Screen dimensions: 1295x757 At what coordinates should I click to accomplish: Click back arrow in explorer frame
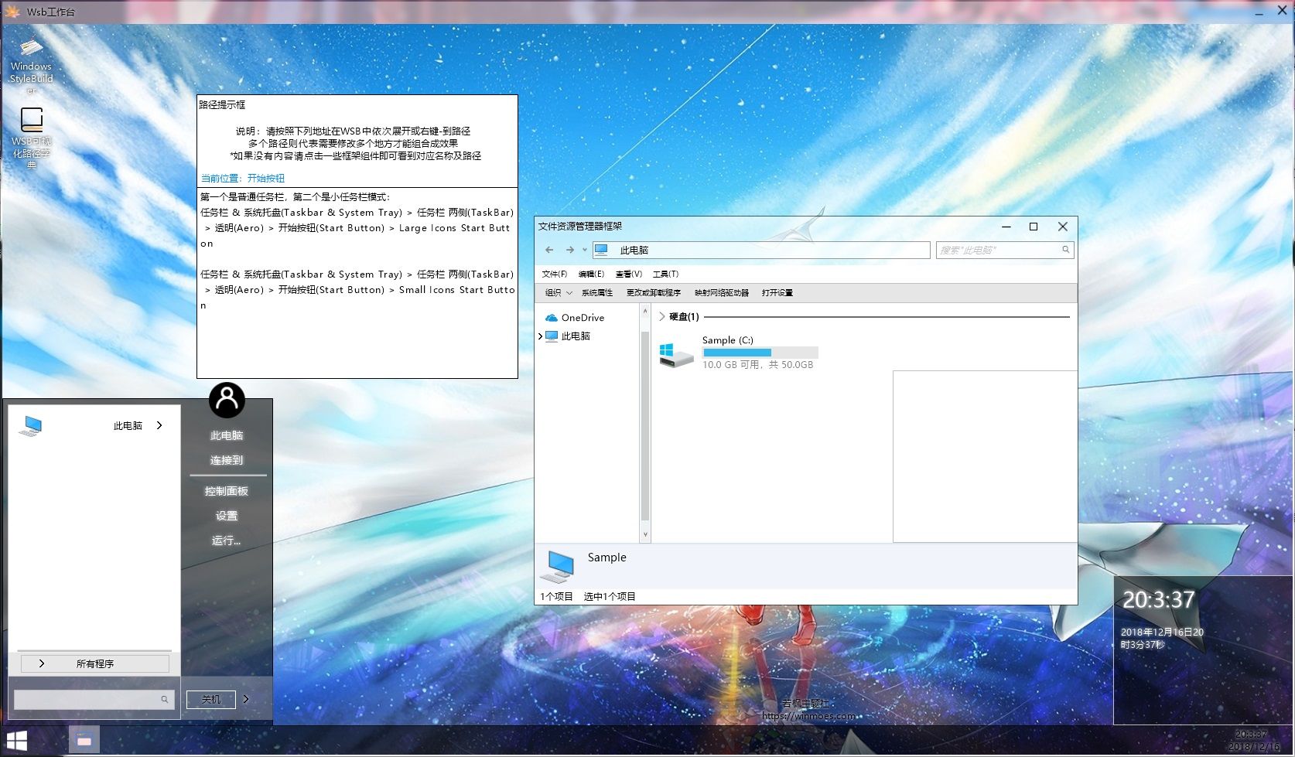pyautogui.click(x=549, y=250)
